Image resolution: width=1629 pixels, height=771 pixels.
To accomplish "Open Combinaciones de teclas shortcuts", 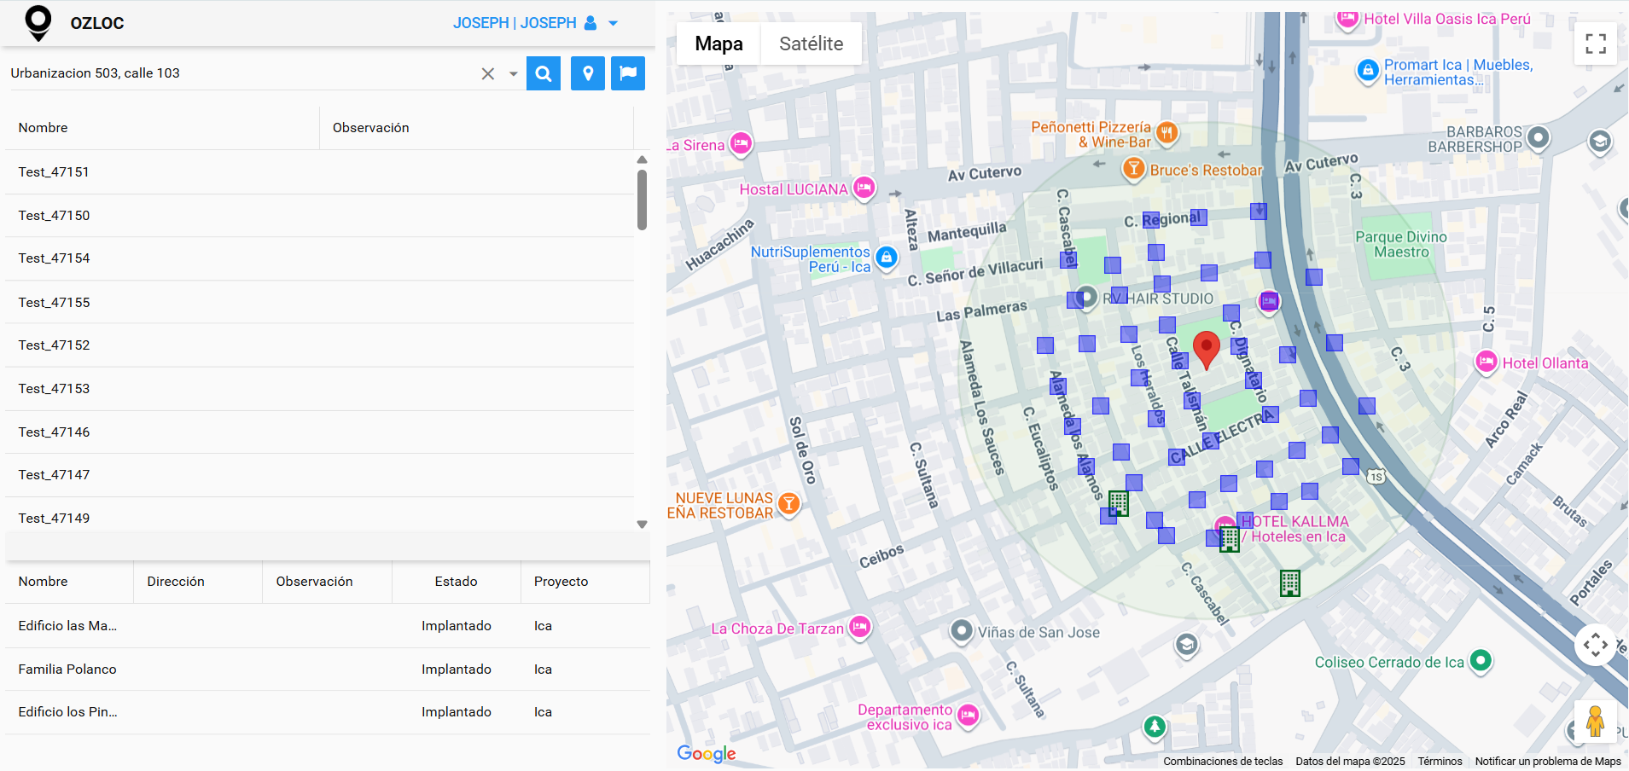I will click(1223, 762).
